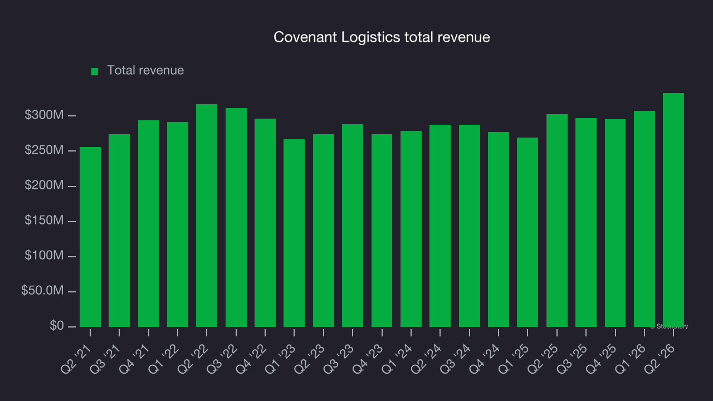Select the $150M y-axis label
Image resolution: width=713 pixels, height=401 pixels.
tap(44, 221)
